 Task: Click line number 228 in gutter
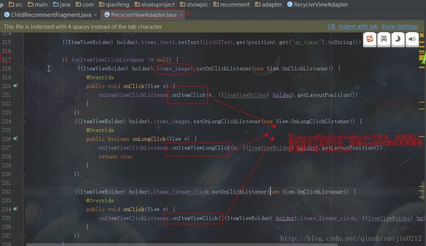[x=7, y=157]
